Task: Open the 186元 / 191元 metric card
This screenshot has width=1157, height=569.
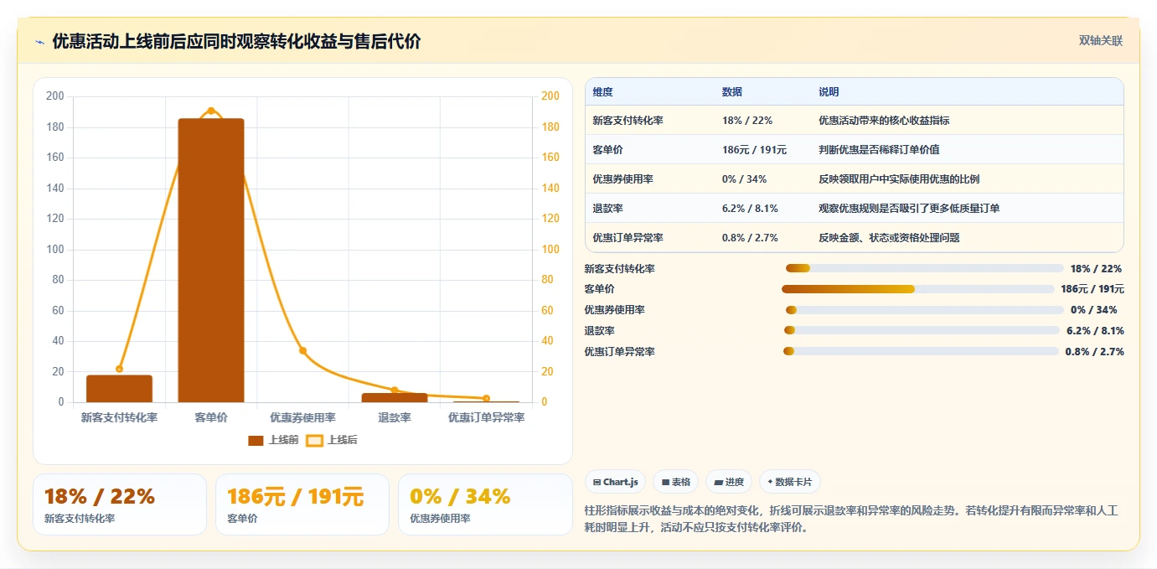Action: click(x=302, y=504)
